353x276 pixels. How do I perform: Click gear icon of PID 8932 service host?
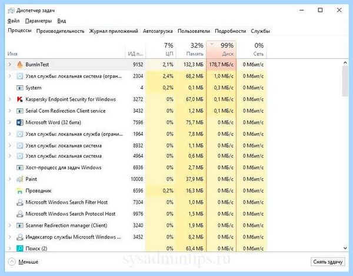(20, 146)
